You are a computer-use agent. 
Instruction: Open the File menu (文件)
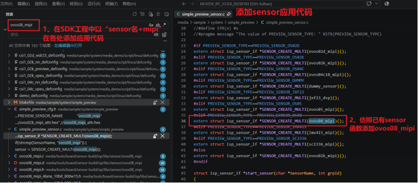(x=7, y=4)
